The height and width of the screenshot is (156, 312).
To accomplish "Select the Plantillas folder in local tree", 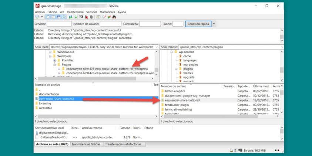I will (x=67, y=60).
